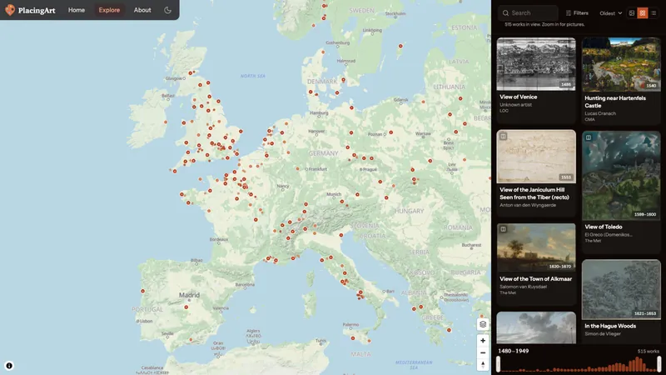Open the View of Venice thumbnail

pyautogui.click(x=536, y=64)
